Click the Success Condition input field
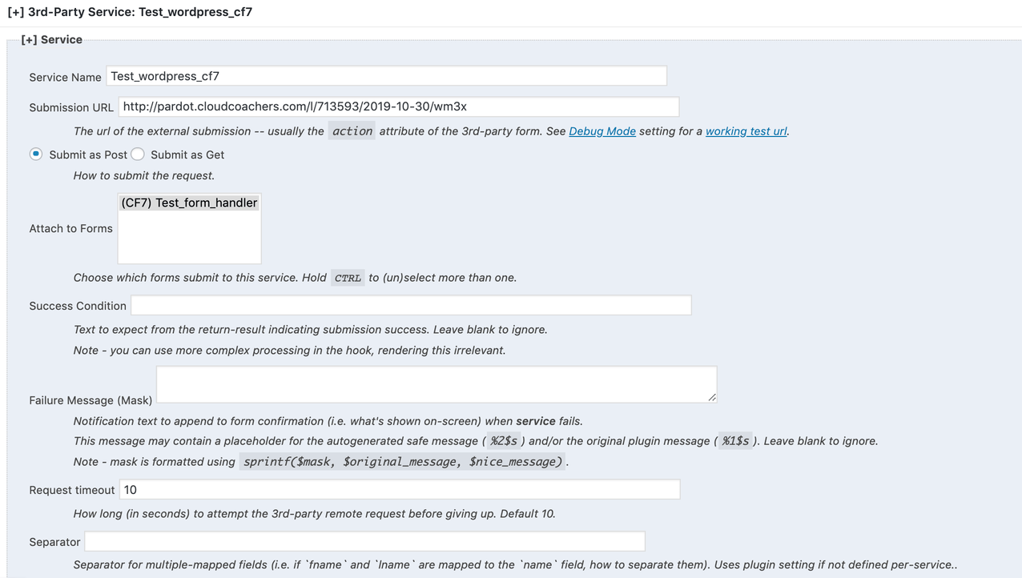The height and width of the screenshot is (578, 1022). (x=411, y=305)
